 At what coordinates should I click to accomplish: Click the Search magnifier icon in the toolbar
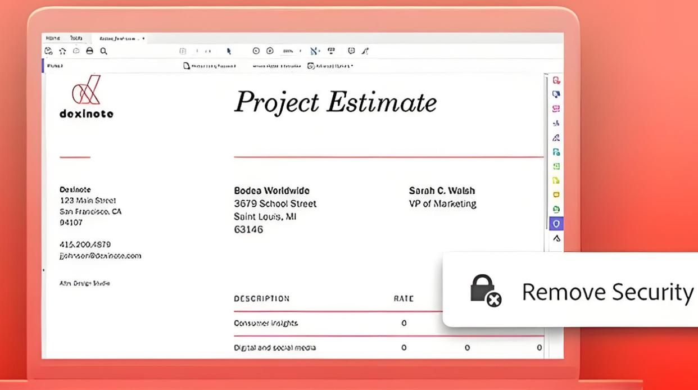(x=103, y=51)
